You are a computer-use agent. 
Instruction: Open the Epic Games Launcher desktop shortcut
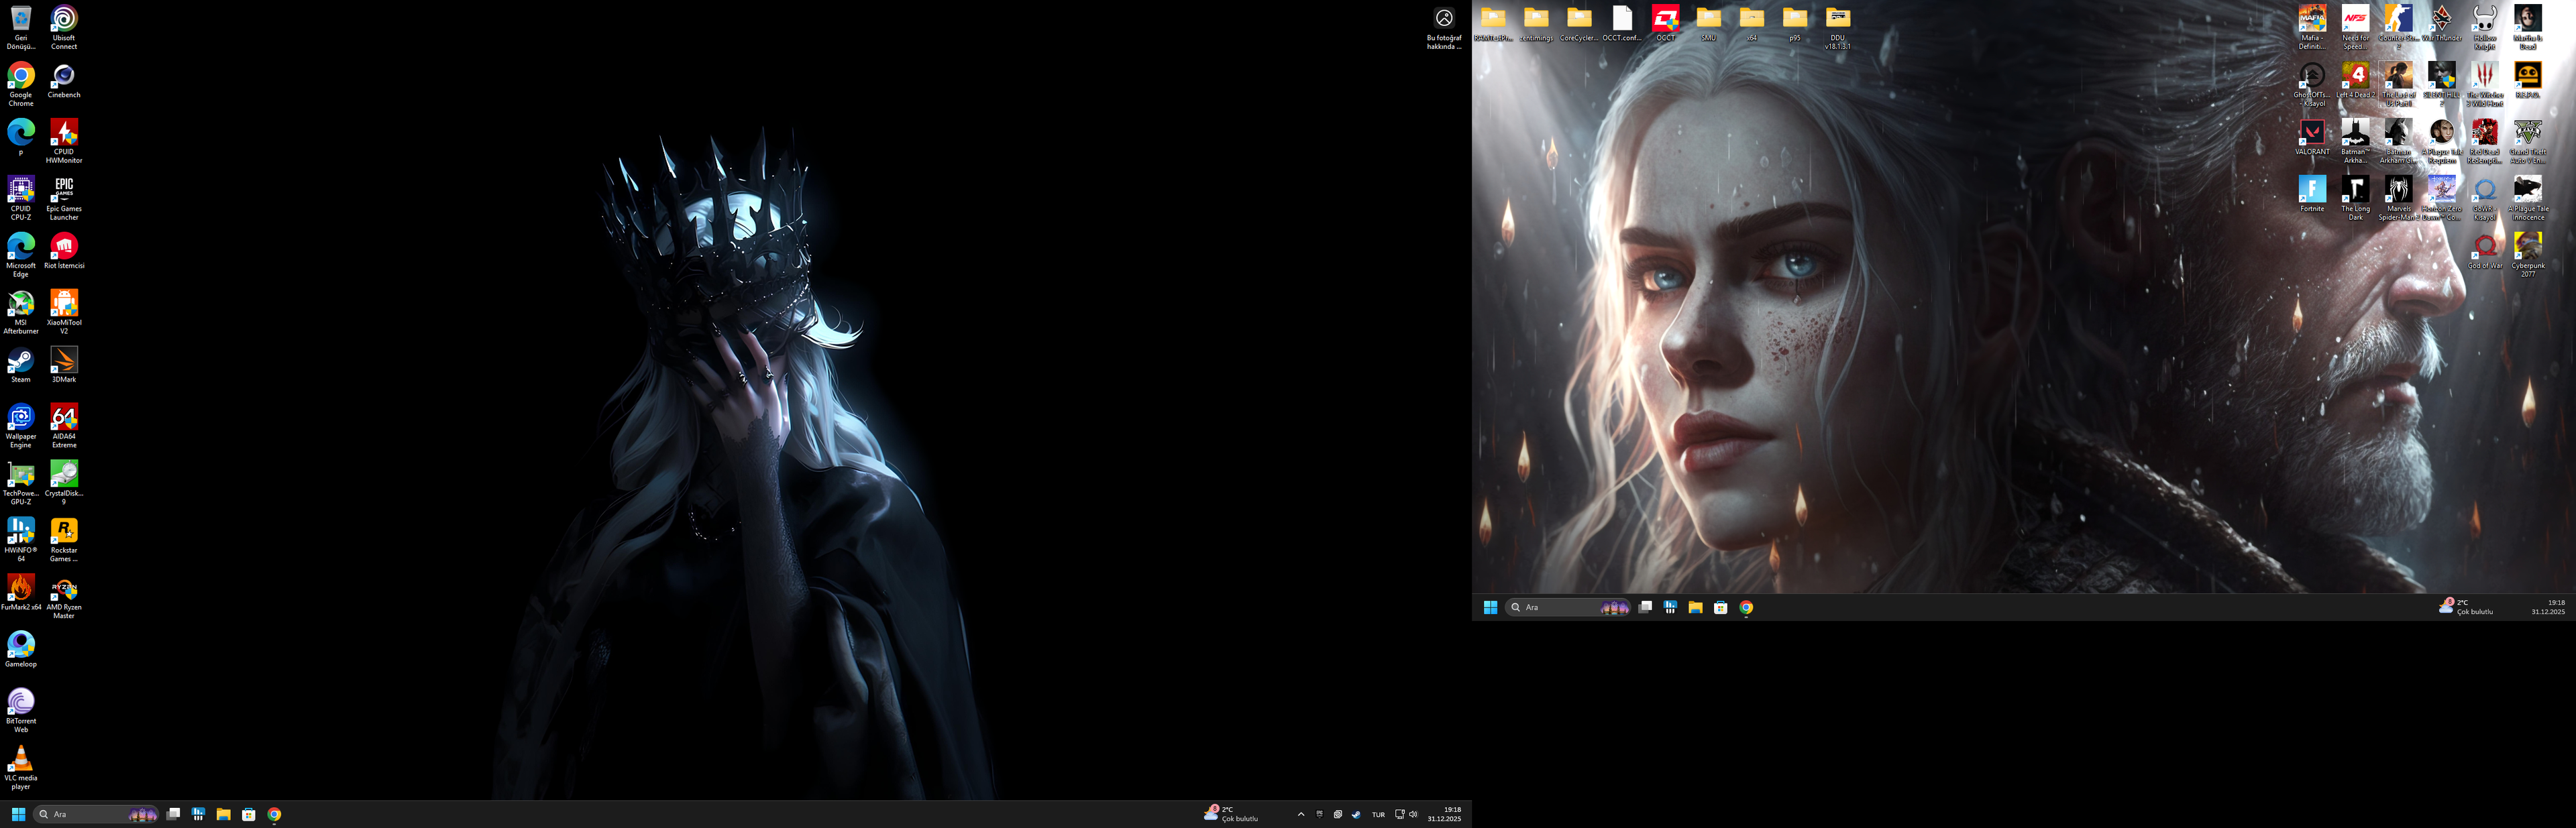64,199
